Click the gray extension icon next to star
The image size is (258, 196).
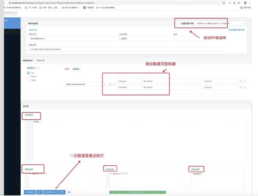coord(230,3)
